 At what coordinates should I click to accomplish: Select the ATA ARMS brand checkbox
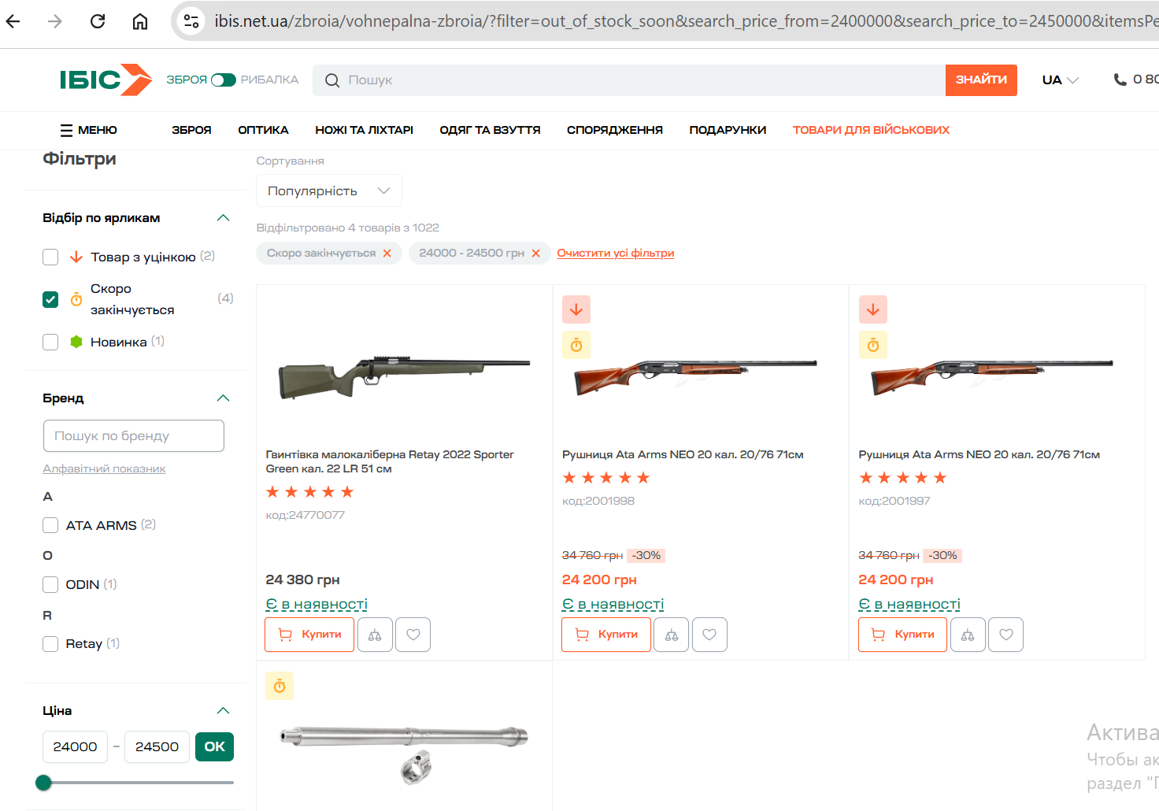pyautogui.click(x=50, y=525)
